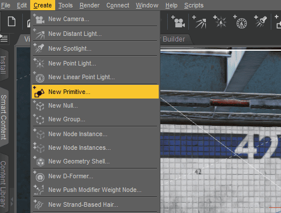
Task: Open the Edit menu
Action: pos(22,5)
